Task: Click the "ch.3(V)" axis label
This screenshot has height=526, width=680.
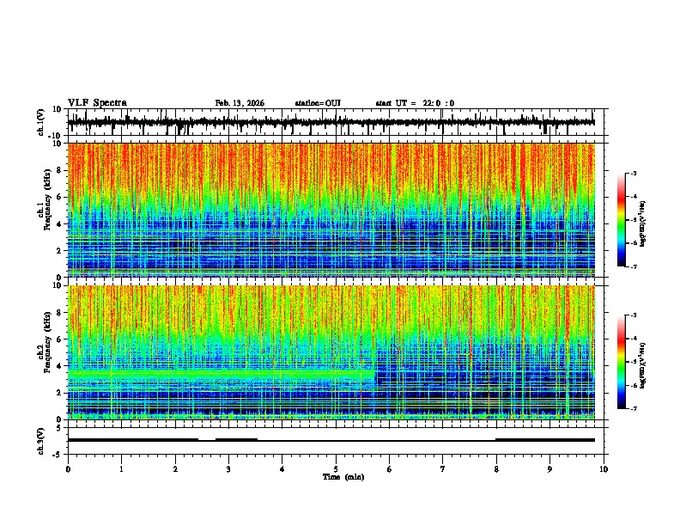Action: click(41, 441)
